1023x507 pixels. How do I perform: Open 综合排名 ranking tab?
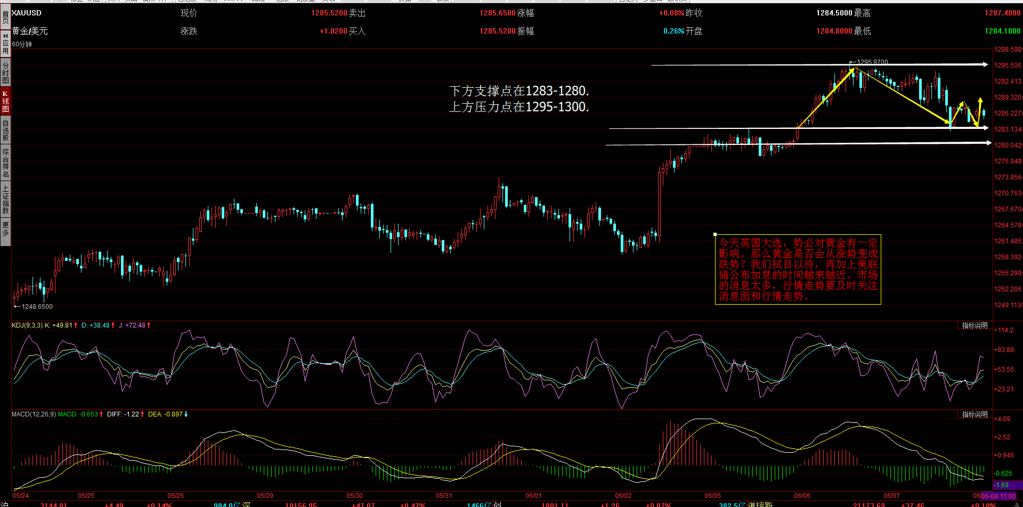click(5, 163)
